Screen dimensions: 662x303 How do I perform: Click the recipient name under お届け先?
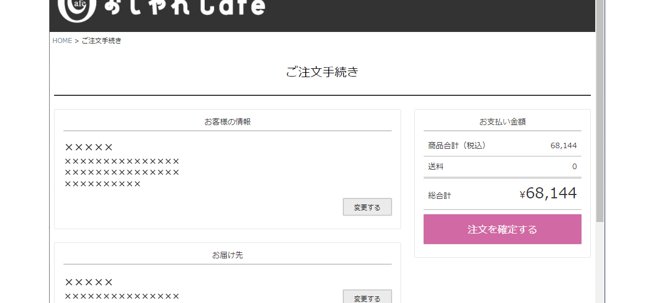point(89,282)
